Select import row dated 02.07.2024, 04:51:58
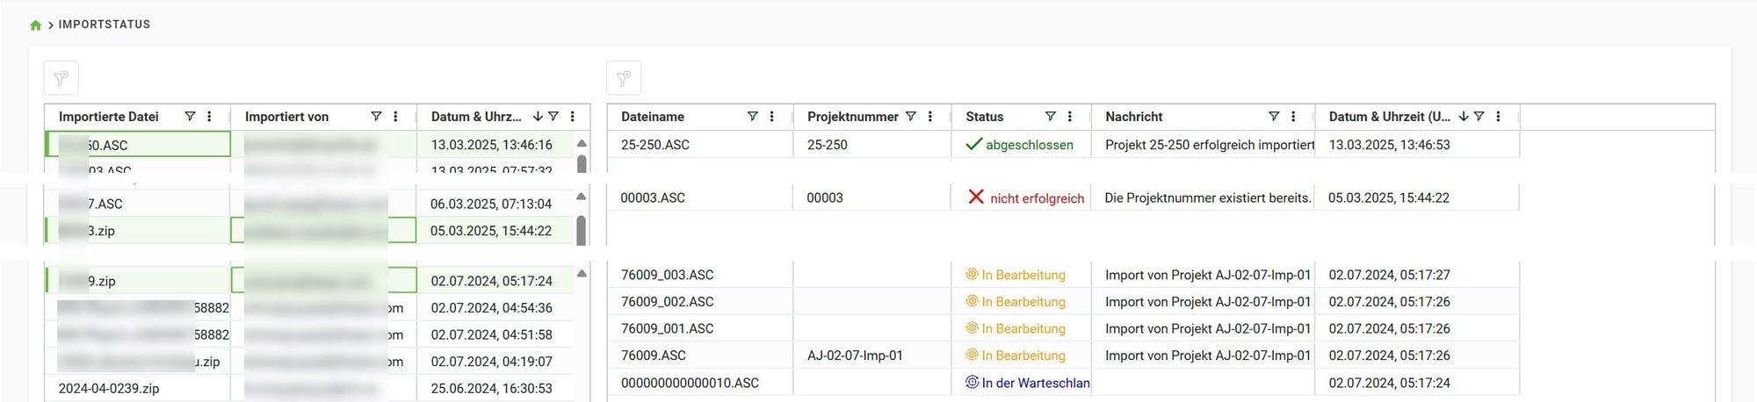 pos(310,334)
